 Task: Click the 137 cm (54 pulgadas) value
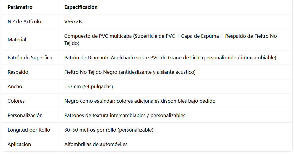pyautogui.click(x=88, y=86)
